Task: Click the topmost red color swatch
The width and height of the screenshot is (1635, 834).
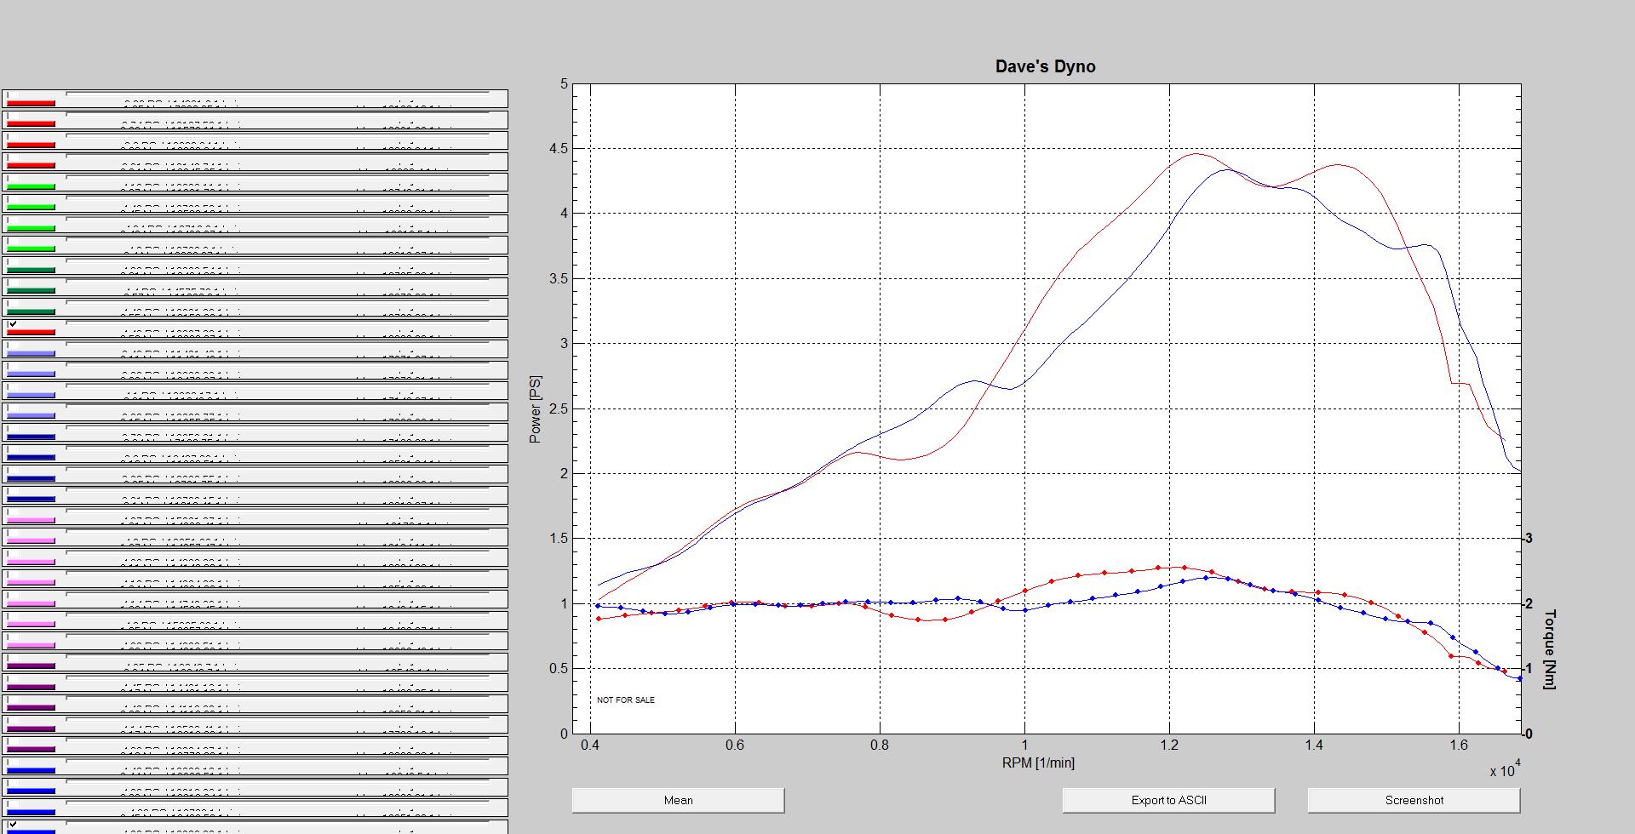Action: pos(31,104)
